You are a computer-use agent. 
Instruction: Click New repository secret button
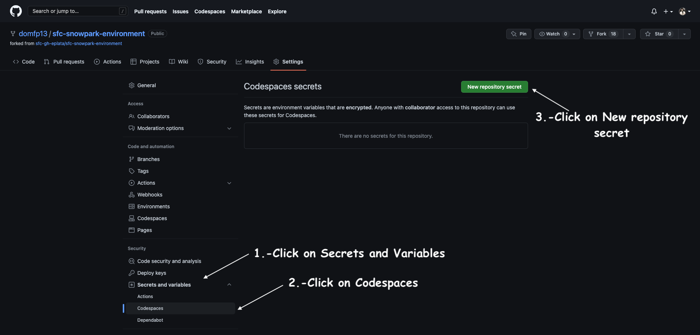coord(494,87)
